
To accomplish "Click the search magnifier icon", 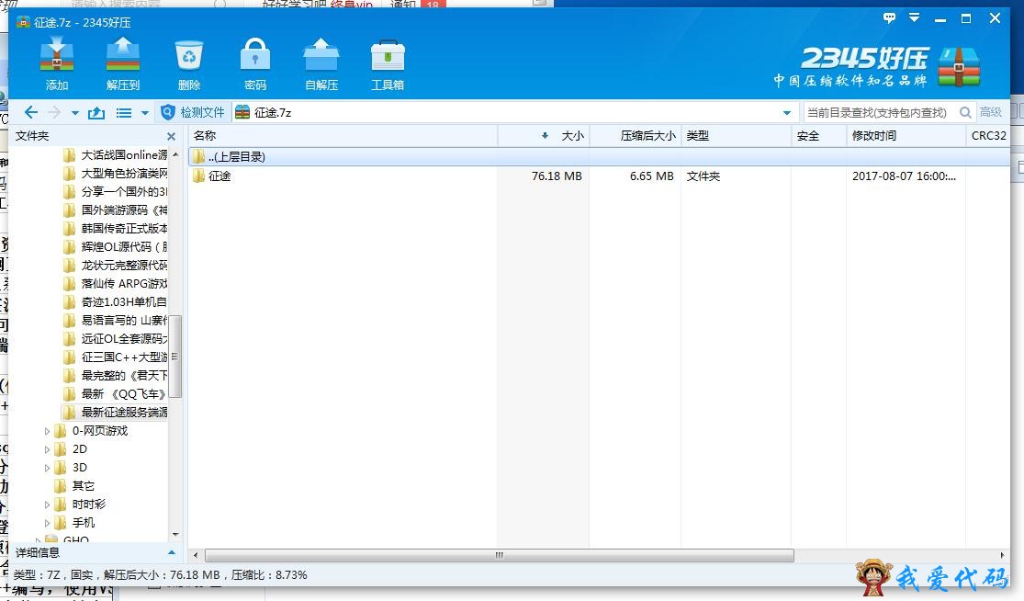I will point(965,112).
